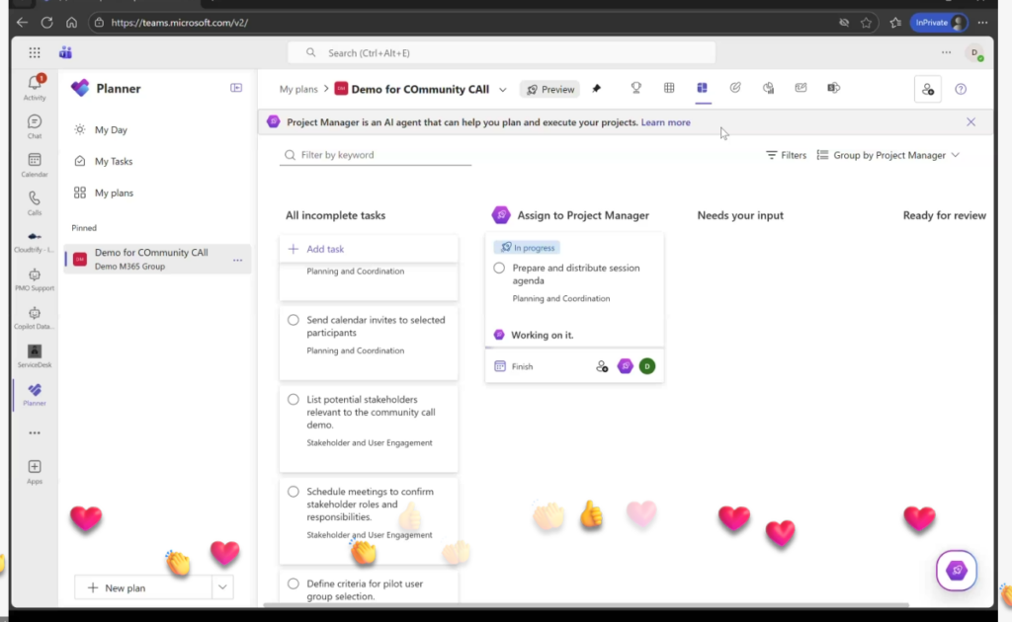Mark Send calendar invites task complete
The image size is (1012, 622).
tap(293, 320)
